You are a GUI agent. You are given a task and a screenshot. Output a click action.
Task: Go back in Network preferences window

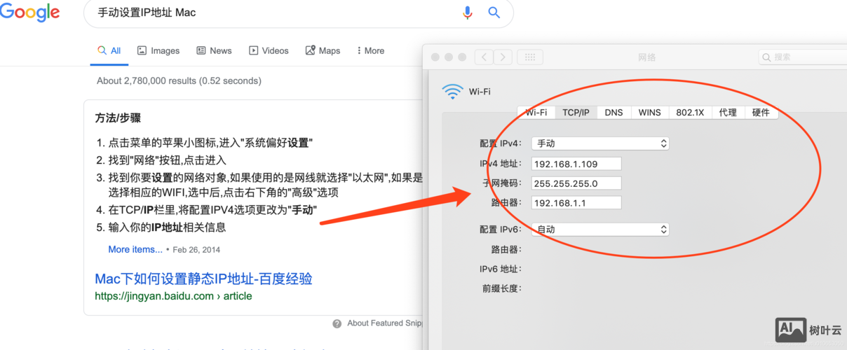[484, 57]
